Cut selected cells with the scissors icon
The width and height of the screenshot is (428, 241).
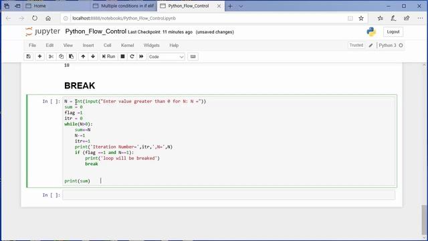point(51,56)
